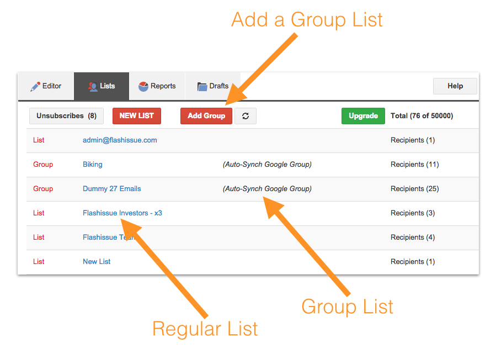View Recipients (25) for Dummy 27 Emails

pyautogui.click(x=414, y=189)
